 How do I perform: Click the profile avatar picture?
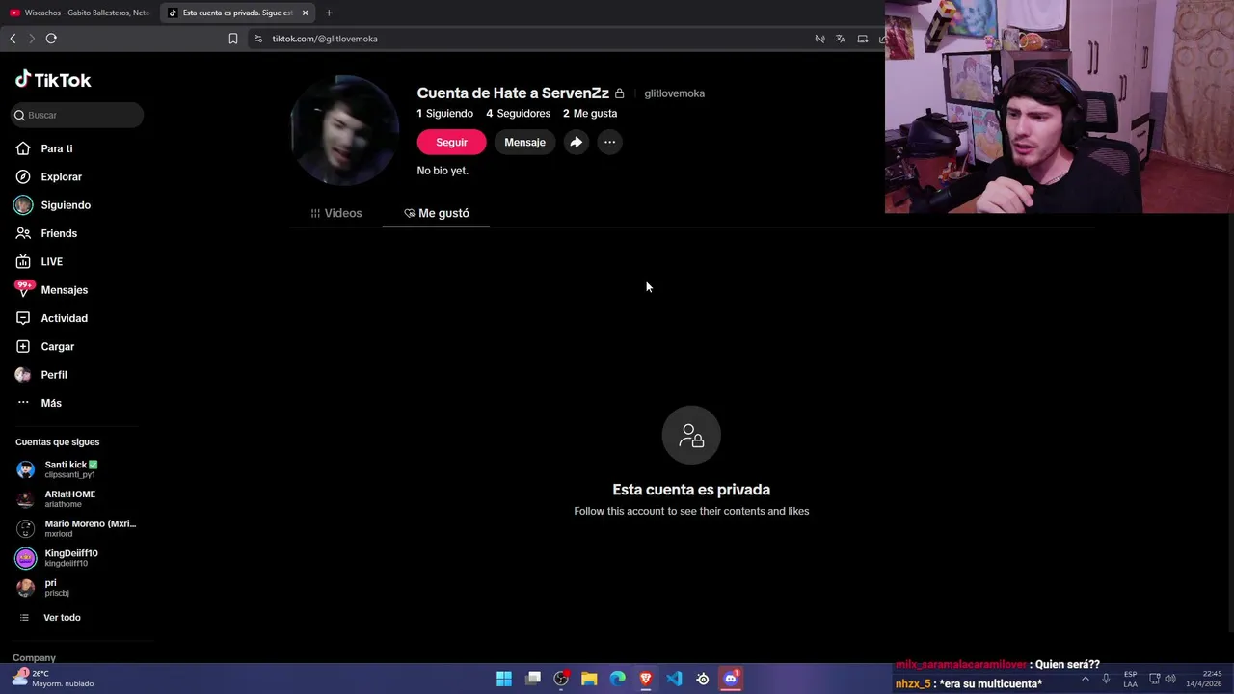[344, 130]
